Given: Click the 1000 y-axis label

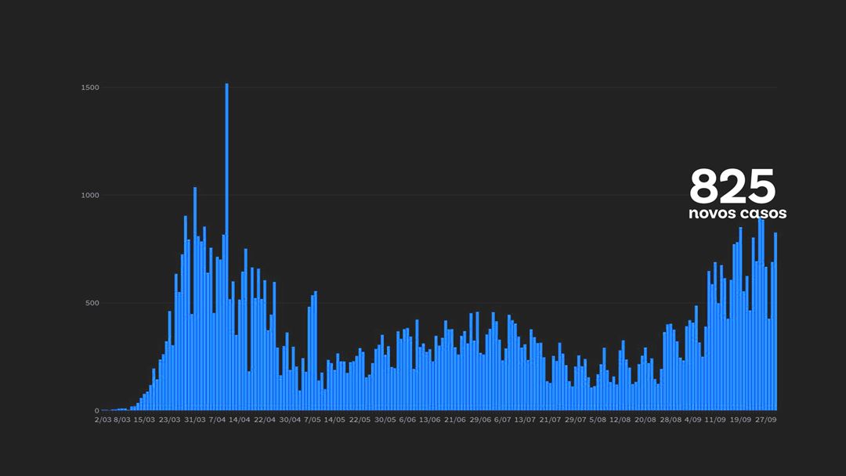Looking at the screenshot, I should click(x=90, y=195).
